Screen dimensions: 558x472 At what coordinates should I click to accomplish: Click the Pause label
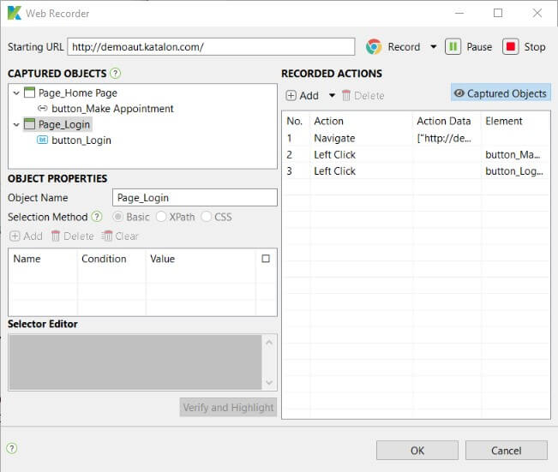[x=479, y=46]
